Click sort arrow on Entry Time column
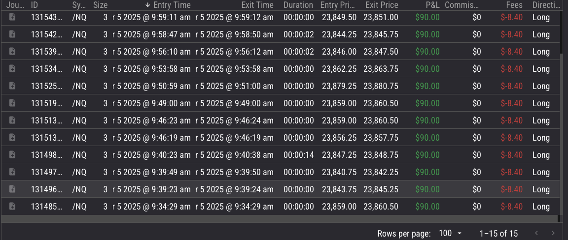The height and width of the screenshot is (240, 568). tap(147, 5)
